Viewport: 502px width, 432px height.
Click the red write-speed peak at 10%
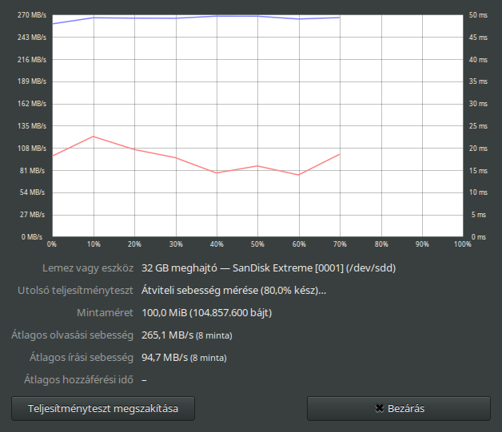pyautogui.click(x=94, y=137)
